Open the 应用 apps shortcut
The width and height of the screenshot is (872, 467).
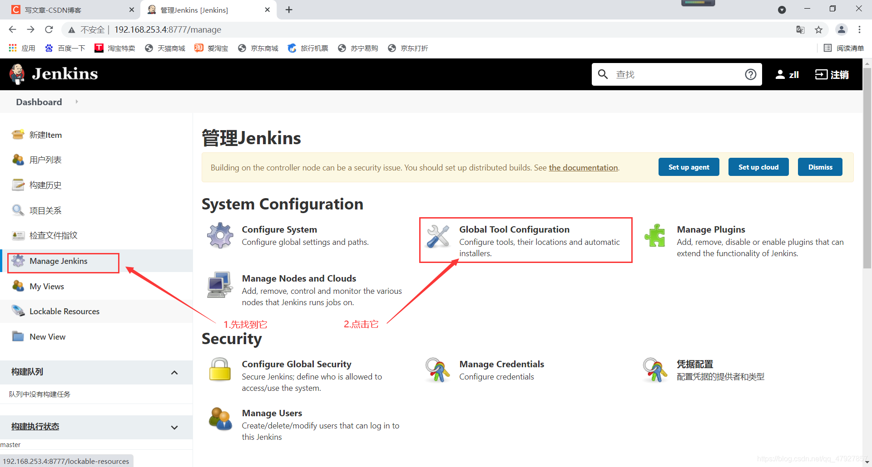pyautogui.click(x=22, y=48)
